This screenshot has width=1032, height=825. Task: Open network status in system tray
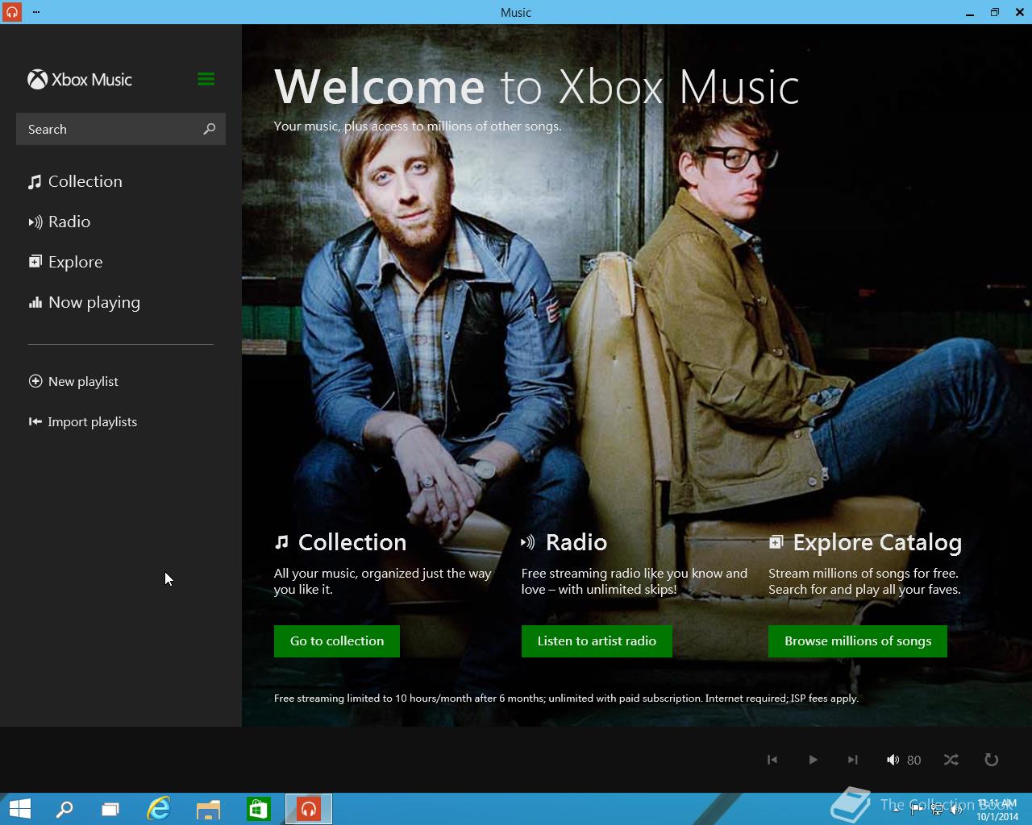click(x=937, y=810)
